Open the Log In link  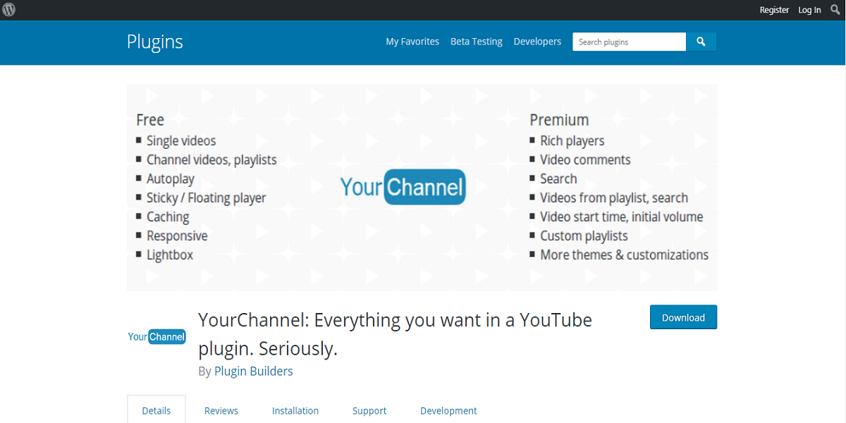[809, 10]
